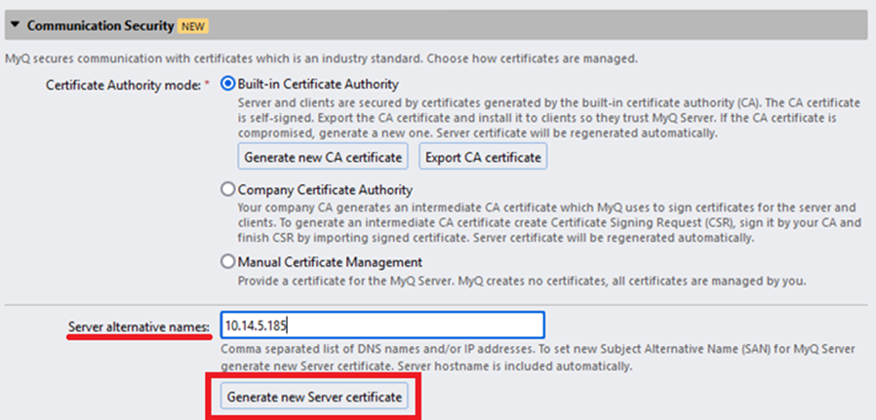
Task: Click the MyQ secures communication intro text
Action: click(321, 58)
